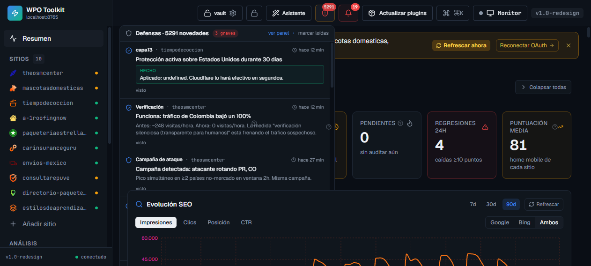Select a-1roofingnow site in sidebar
The width and height of the screenshot is (591, 266).
[x=53, y=118]
